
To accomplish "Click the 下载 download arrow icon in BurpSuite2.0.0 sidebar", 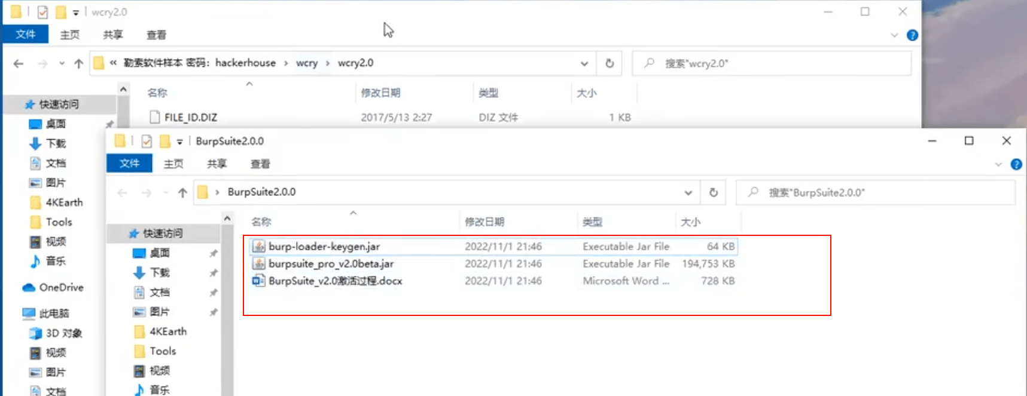I will point(139,273).
